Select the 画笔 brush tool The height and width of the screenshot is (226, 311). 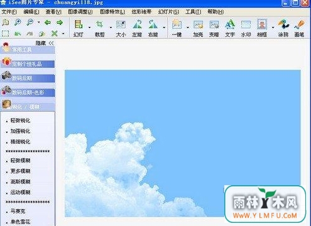click(x=299, y=28)
